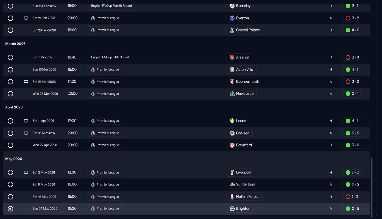Select the radio button for Sunderland fixture
The height and width of the screenshot is (219, 382).
click(10, 185)
